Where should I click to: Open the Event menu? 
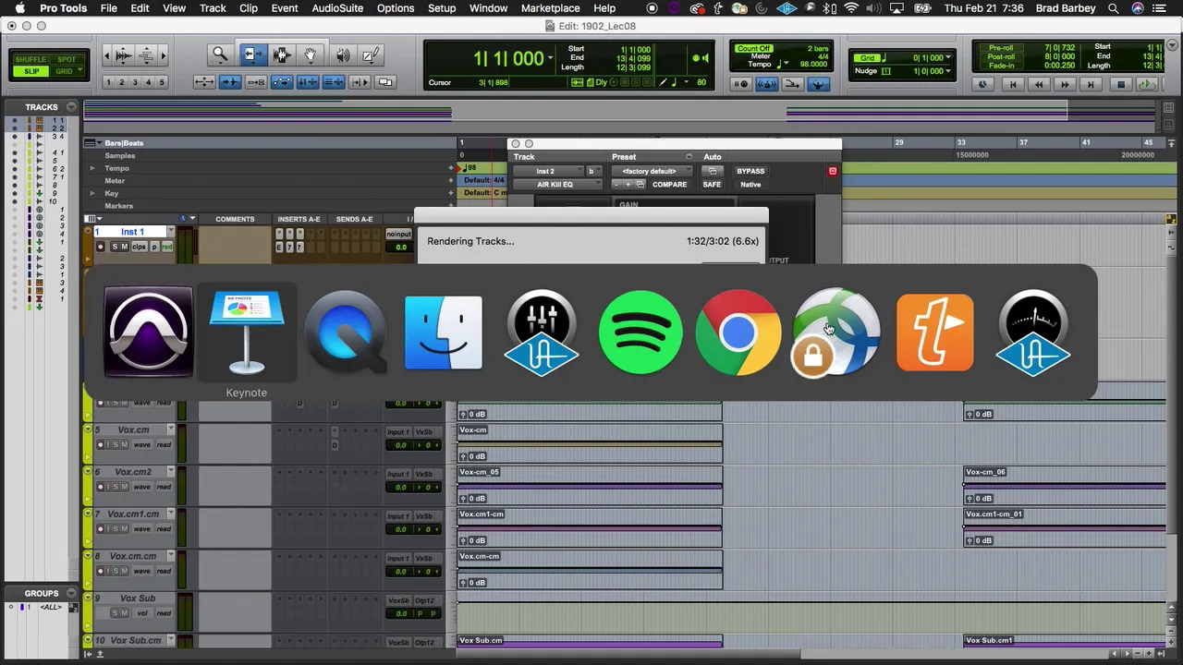285,8
